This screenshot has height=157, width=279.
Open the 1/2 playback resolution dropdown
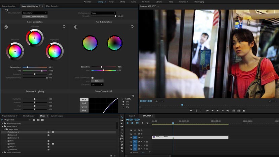272,101
